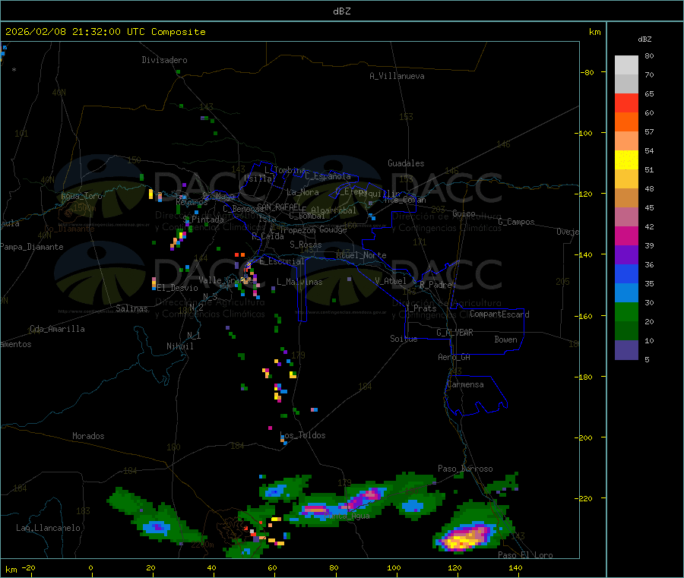Select the 57 dBZ salmon legend swatch

[626, 141]
